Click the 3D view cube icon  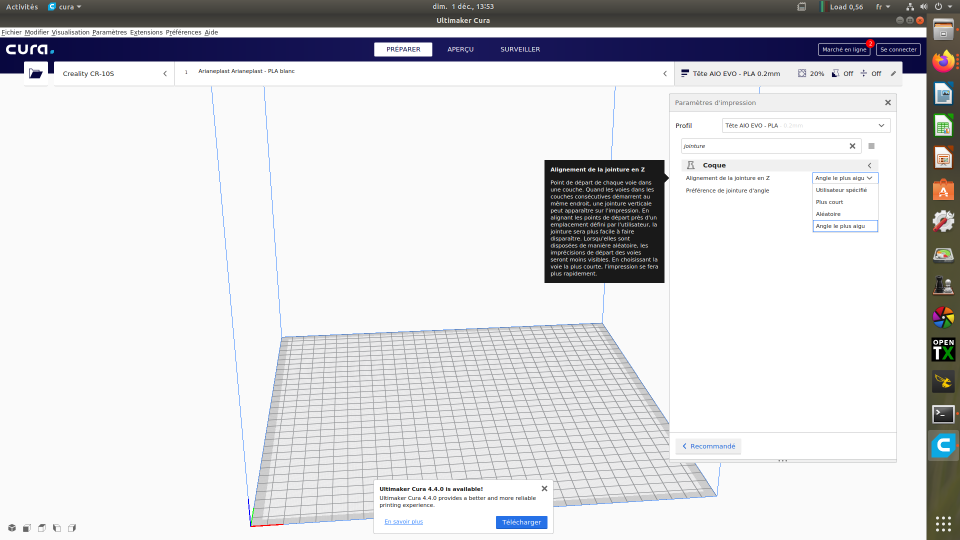(x=12, y=528)
